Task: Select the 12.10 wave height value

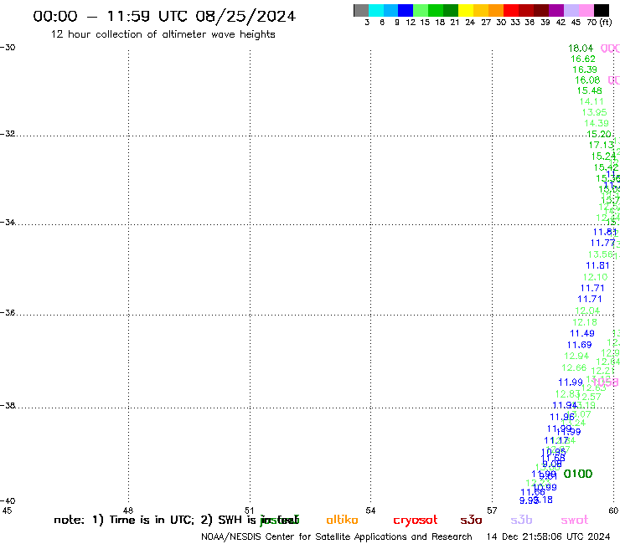Action: [x=595, y=277]
